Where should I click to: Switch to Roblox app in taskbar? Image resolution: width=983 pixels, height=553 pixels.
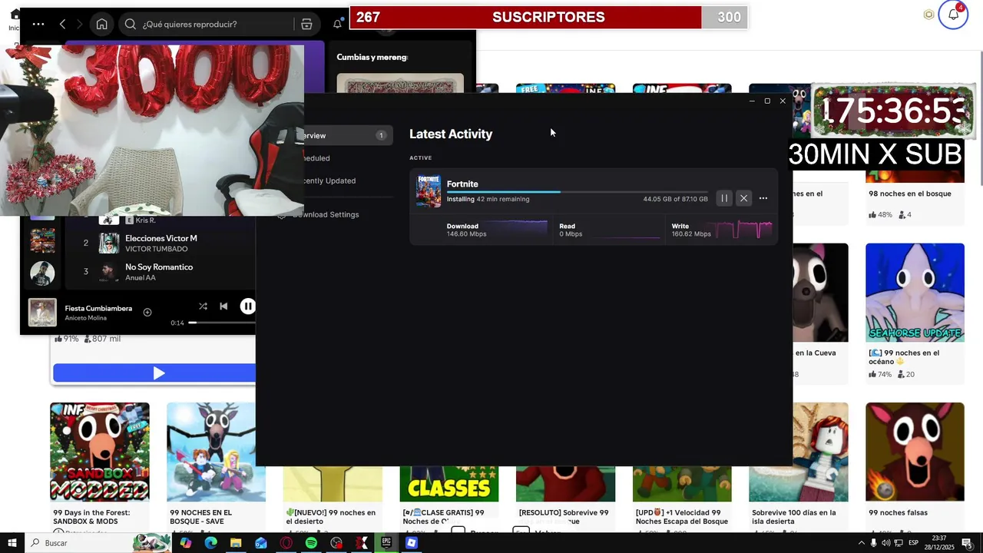[x=412, y=543]
